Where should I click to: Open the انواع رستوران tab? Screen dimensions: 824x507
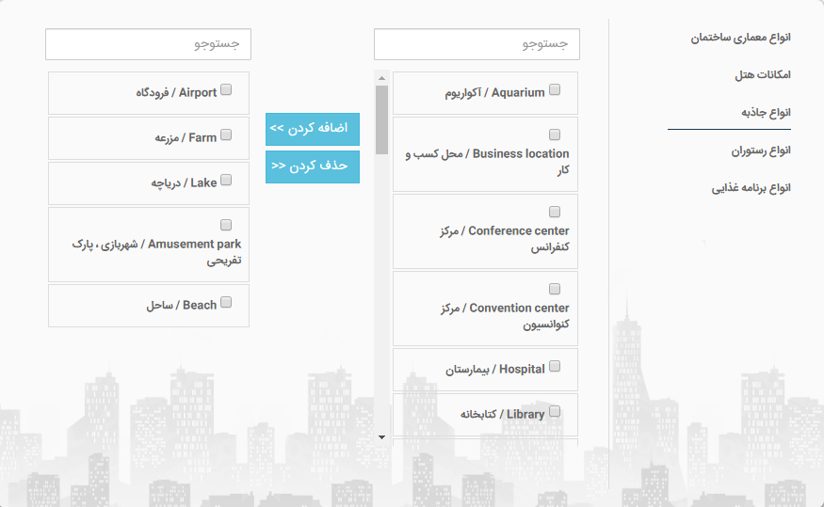pyautogui.click(x=761, y=151)
